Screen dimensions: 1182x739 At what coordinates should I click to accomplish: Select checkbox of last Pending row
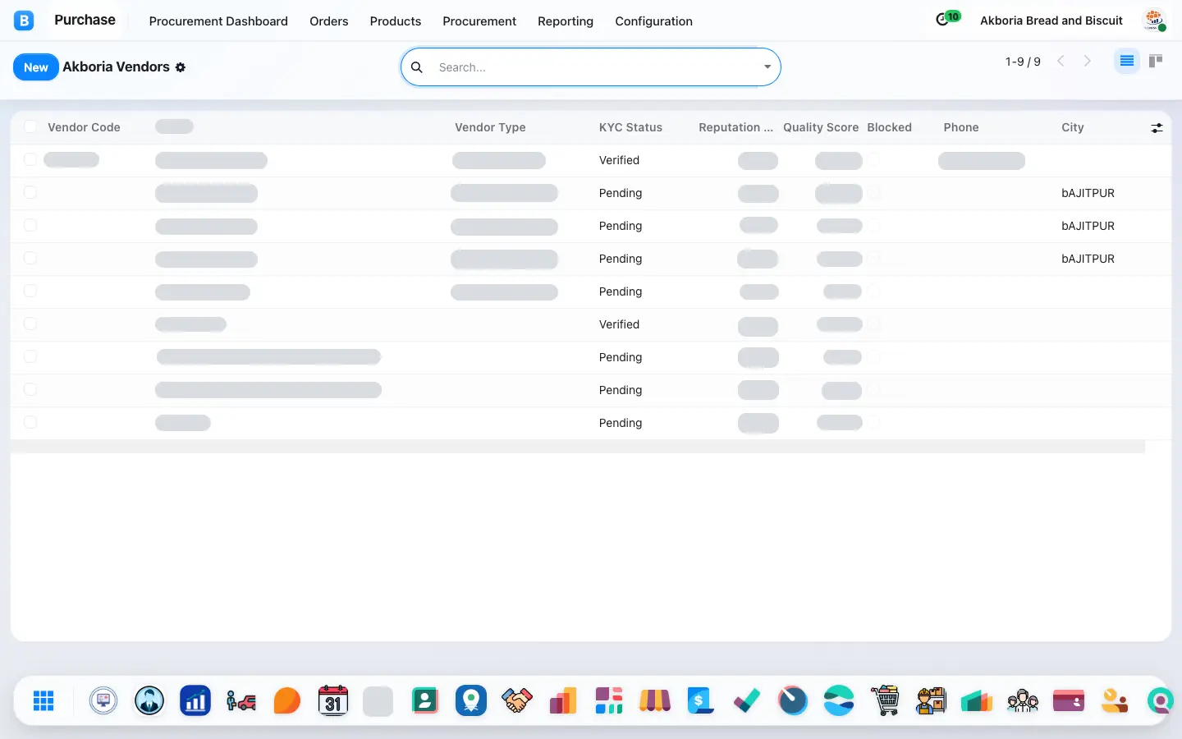(30, 422)
